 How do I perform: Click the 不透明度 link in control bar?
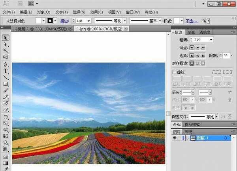(192, 21)
